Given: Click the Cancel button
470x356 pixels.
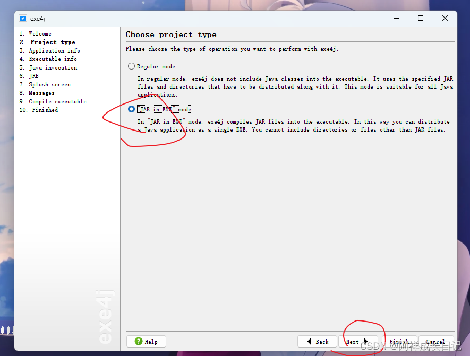Looking at the screenshot, I should [x=435, y=341].
